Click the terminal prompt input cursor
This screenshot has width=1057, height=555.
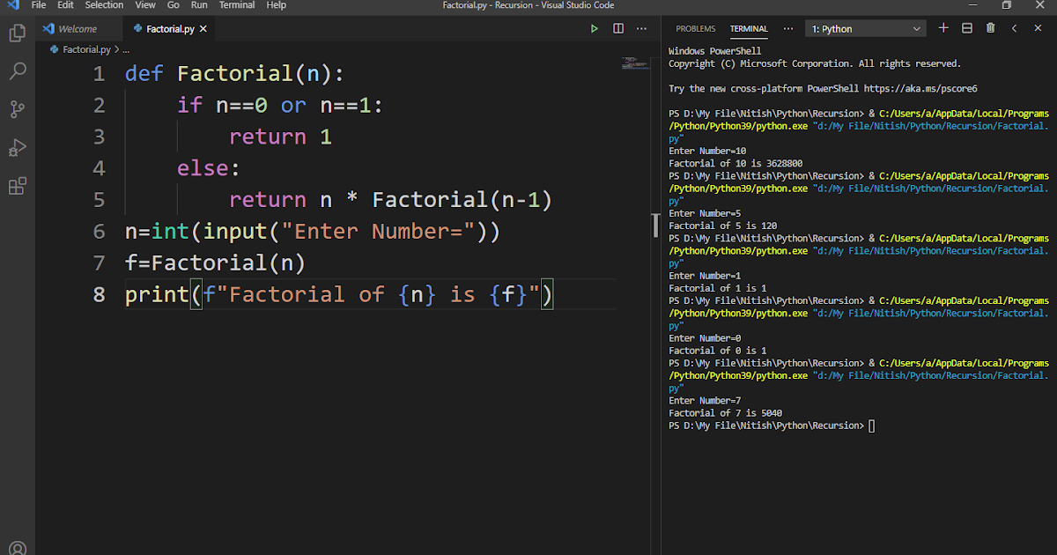point(872,425)
